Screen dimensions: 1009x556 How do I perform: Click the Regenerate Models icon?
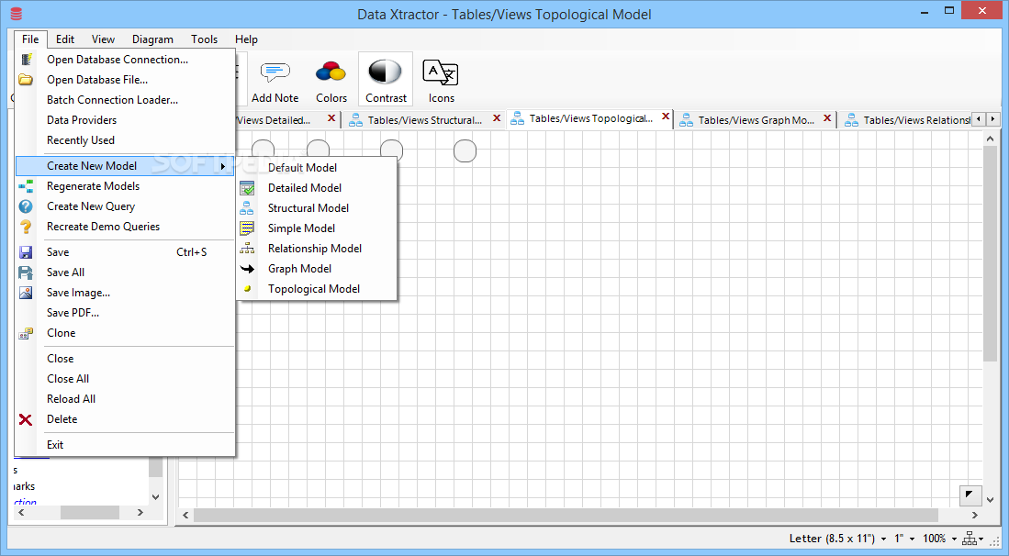coord(26,186)
